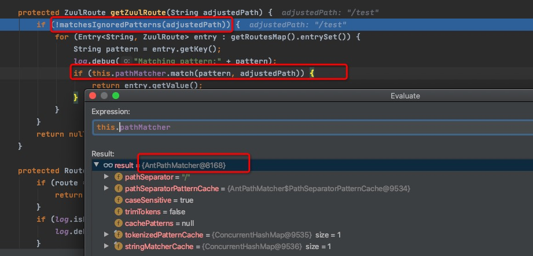Expand the pathSeparator field

tap(106, 177)
